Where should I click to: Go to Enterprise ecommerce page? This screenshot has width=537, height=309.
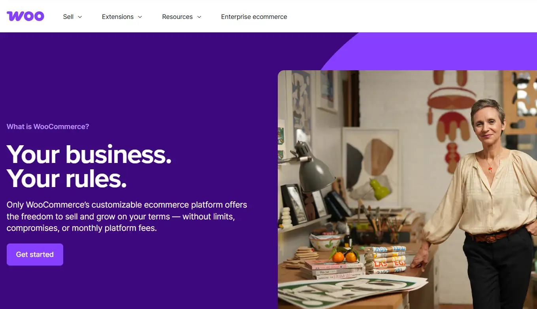coord(254,17)
